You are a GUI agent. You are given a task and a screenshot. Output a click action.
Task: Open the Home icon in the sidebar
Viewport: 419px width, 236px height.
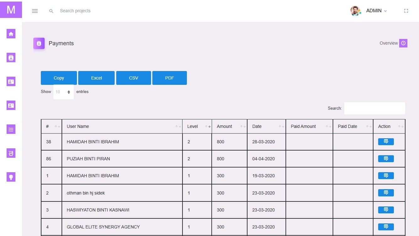pos(11,34)
